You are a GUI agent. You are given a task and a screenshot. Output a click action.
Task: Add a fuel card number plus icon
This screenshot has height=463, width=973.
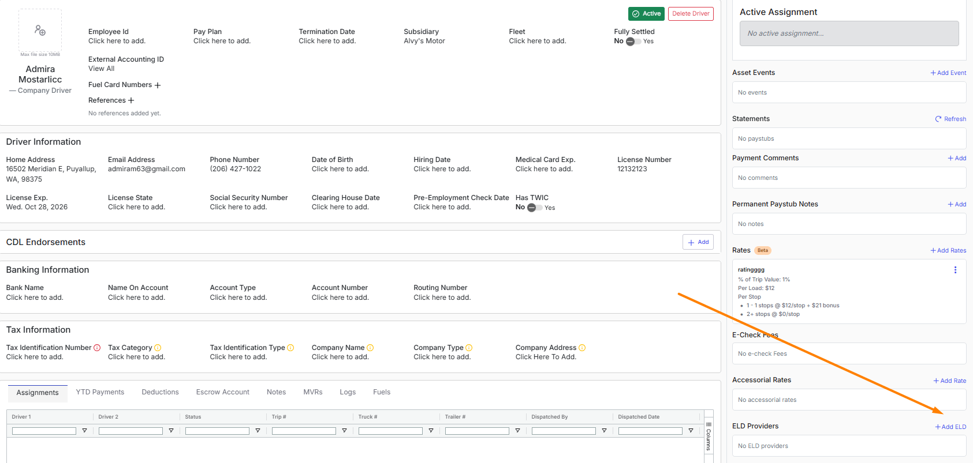point(158,85)
